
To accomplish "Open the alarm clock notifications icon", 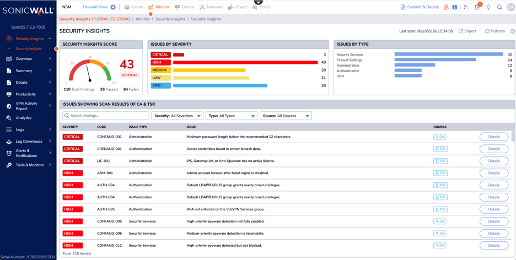I will (x=477, y=7).
